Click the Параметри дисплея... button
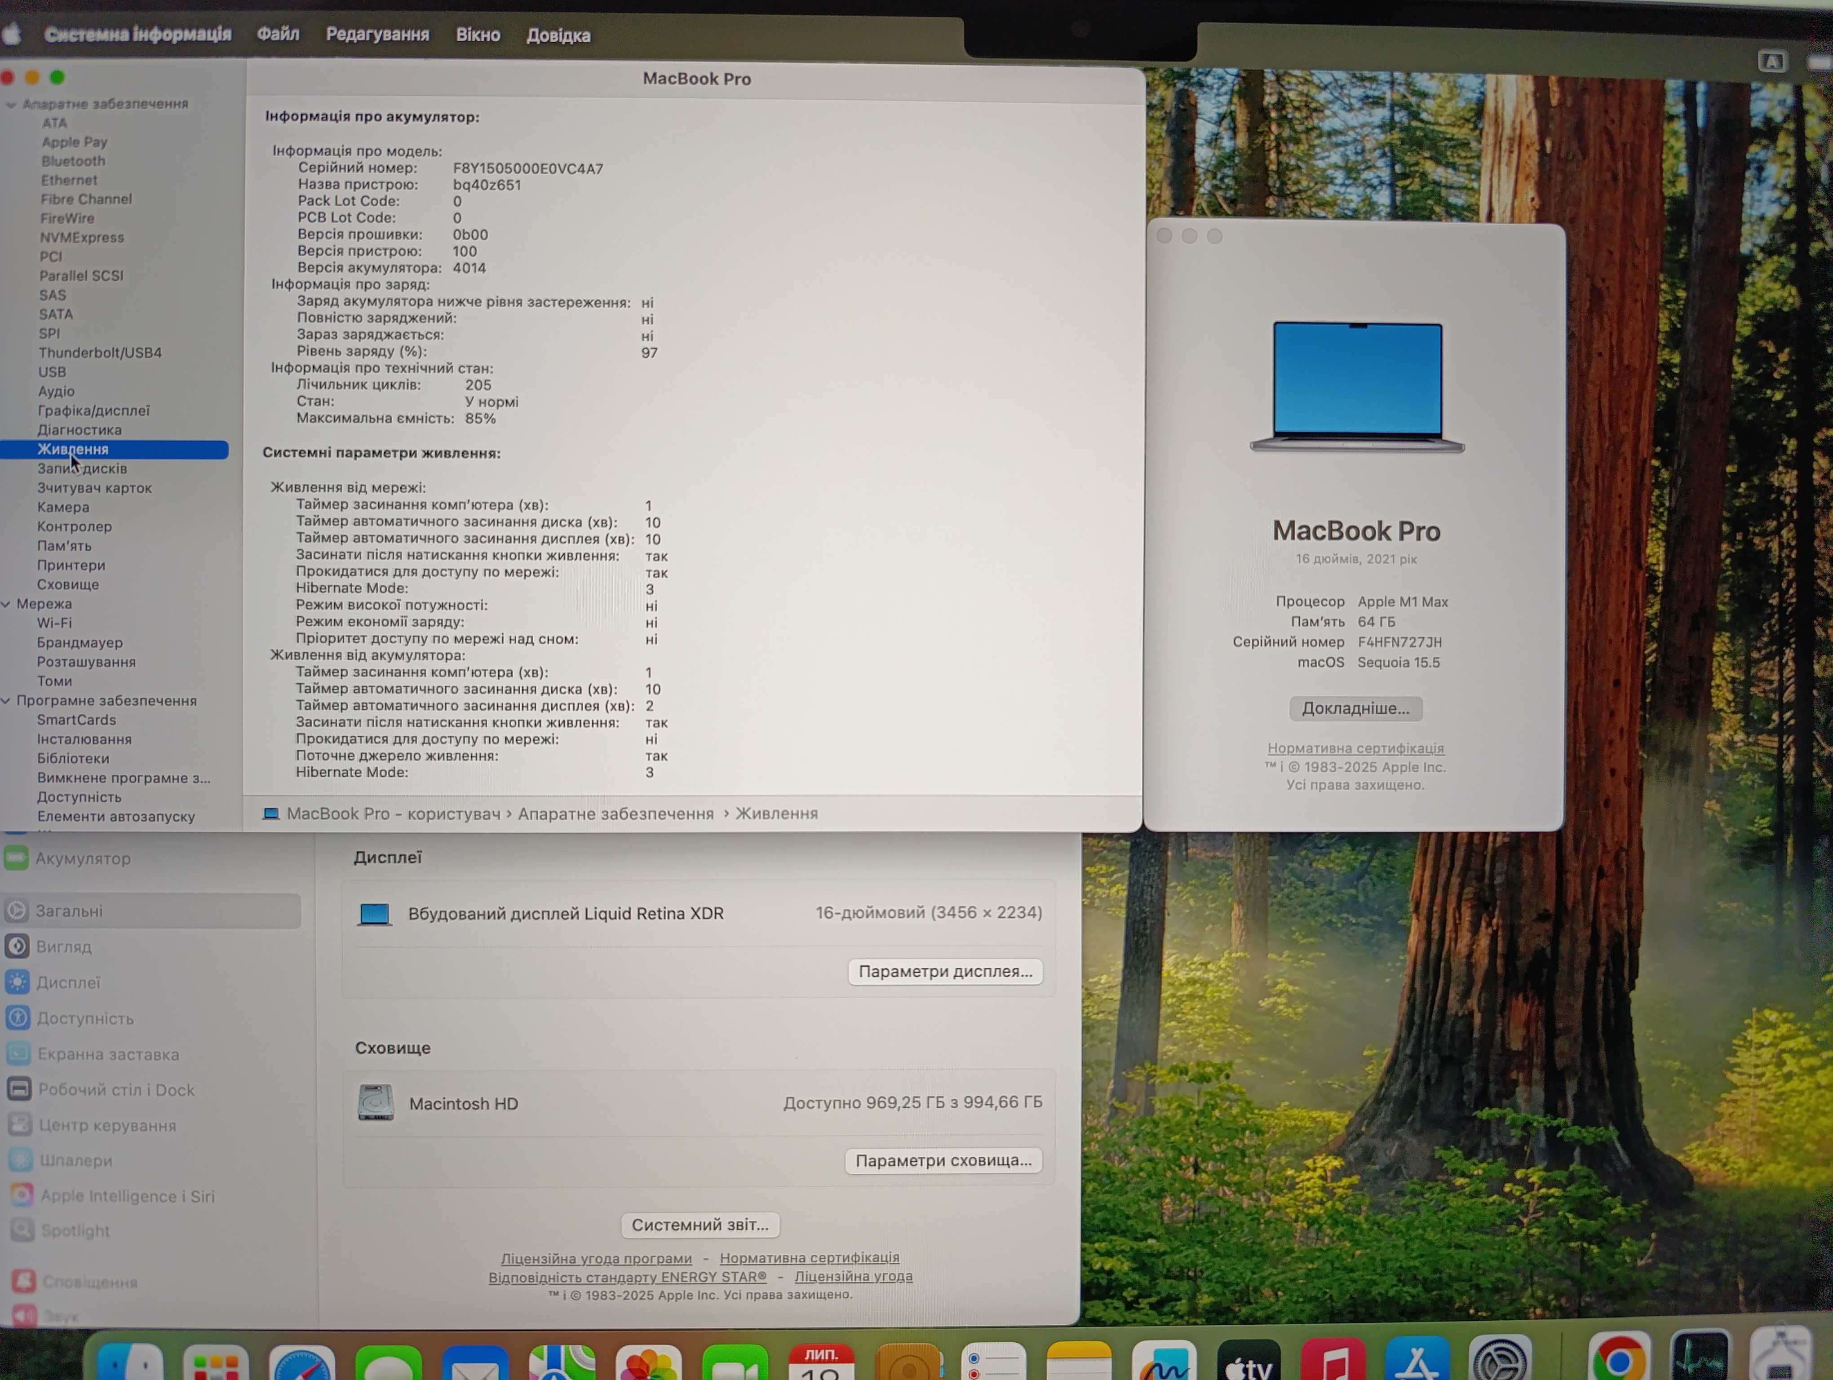 tap(946, 971)
